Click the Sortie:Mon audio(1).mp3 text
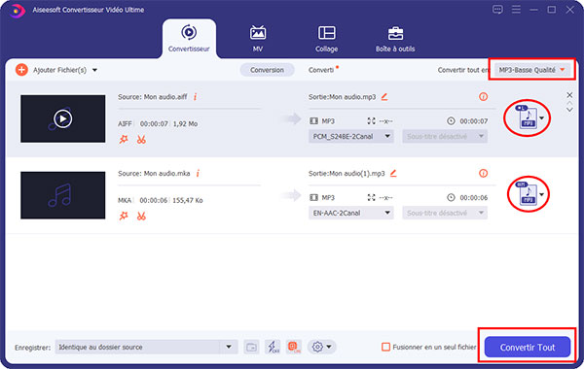584x369 pixels. pyautogui.click(x=347, y=174)
